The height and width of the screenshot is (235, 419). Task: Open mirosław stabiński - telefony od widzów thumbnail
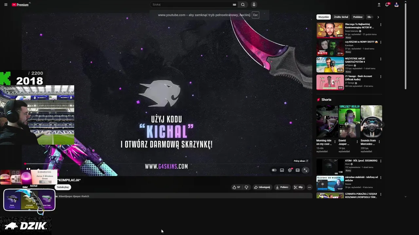330,183
